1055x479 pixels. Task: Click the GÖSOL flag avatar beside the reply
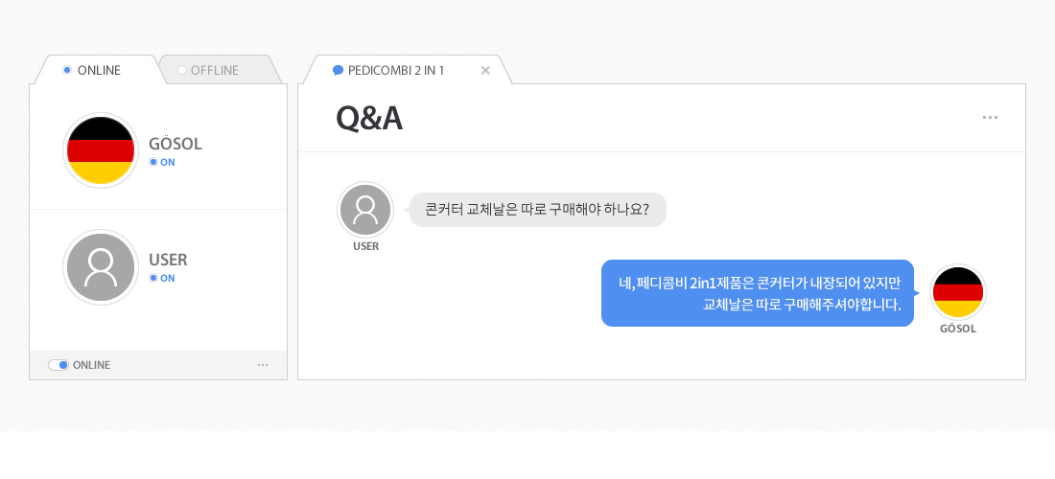958,292
